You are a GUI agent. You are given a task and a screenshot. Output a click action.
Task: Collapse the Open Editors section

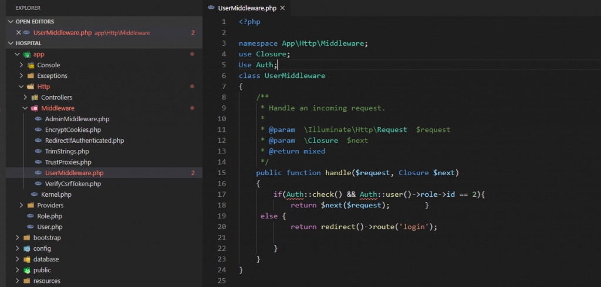coord(11,22)
